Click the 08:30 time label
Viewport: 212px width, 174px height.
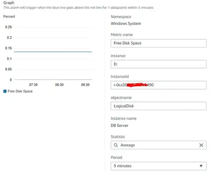(x=59, y=85)
